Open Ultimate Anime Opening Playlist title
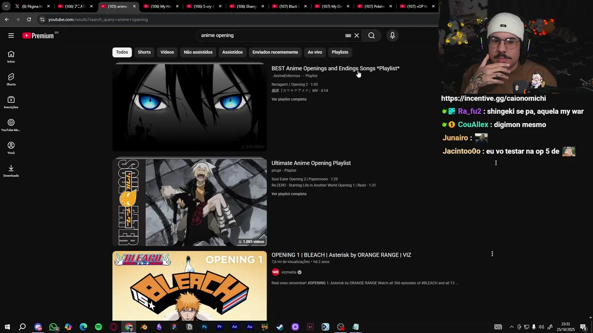The image size is (593, 333). pos(311,163)
